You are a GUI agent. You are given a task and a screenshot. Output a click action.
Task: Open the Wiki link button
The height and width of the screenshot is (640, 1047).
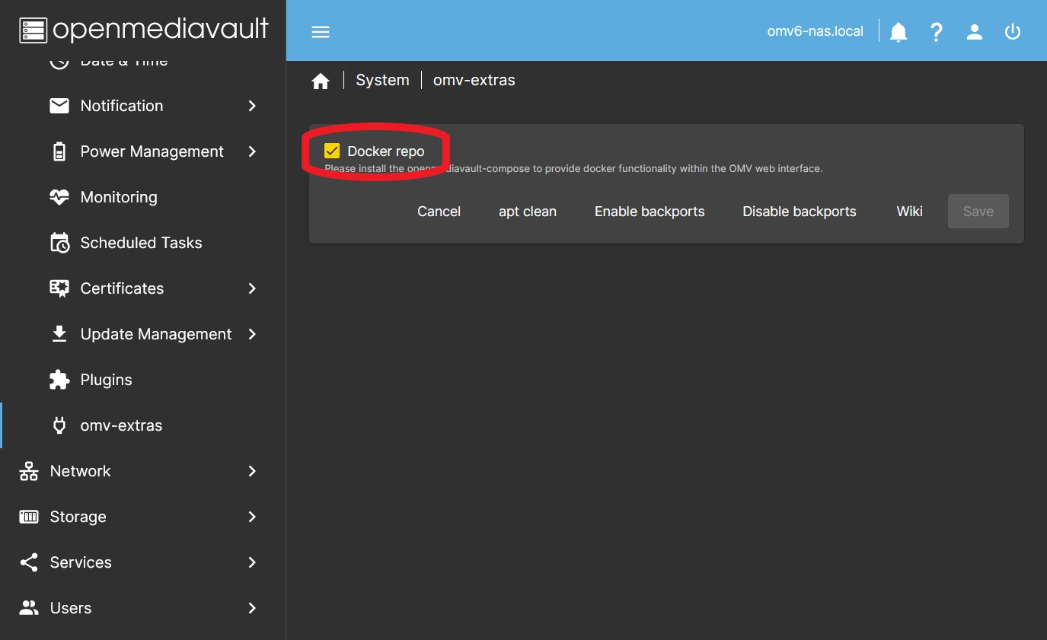pyautogui.click(x=909, y=212)
